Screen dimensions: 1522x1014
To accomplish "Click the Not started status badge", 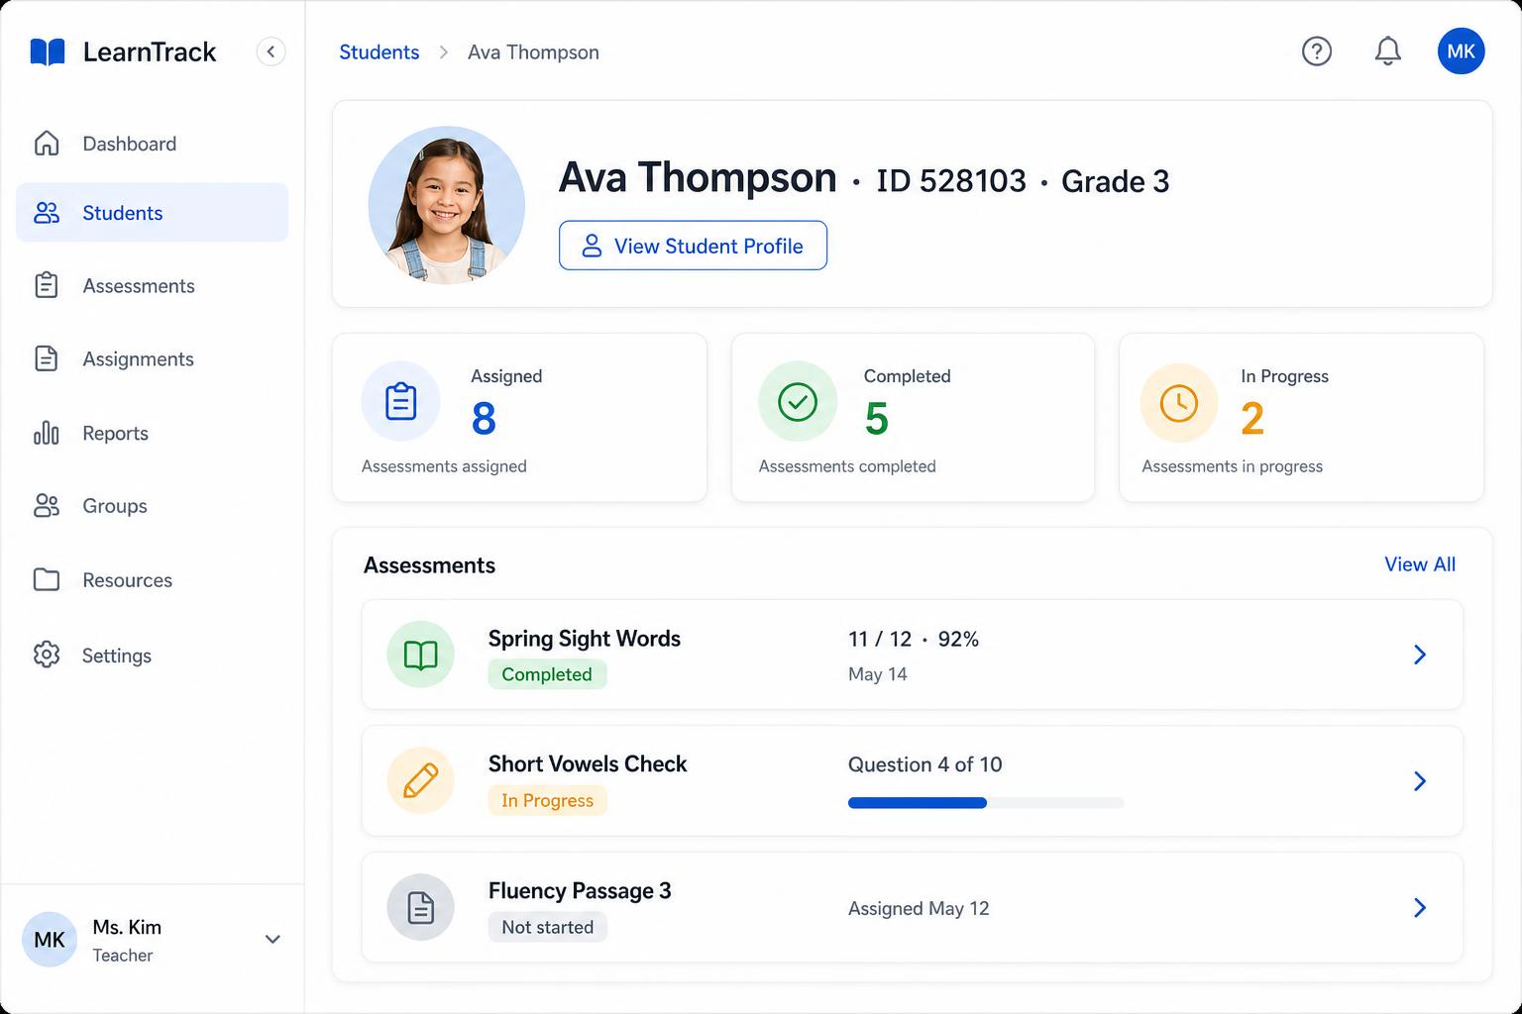I will click(x=547, y=927).
